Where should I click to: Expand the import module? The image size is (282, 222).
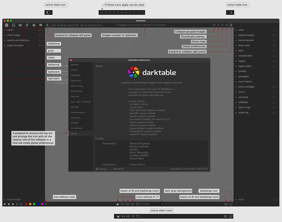point(23,30)
